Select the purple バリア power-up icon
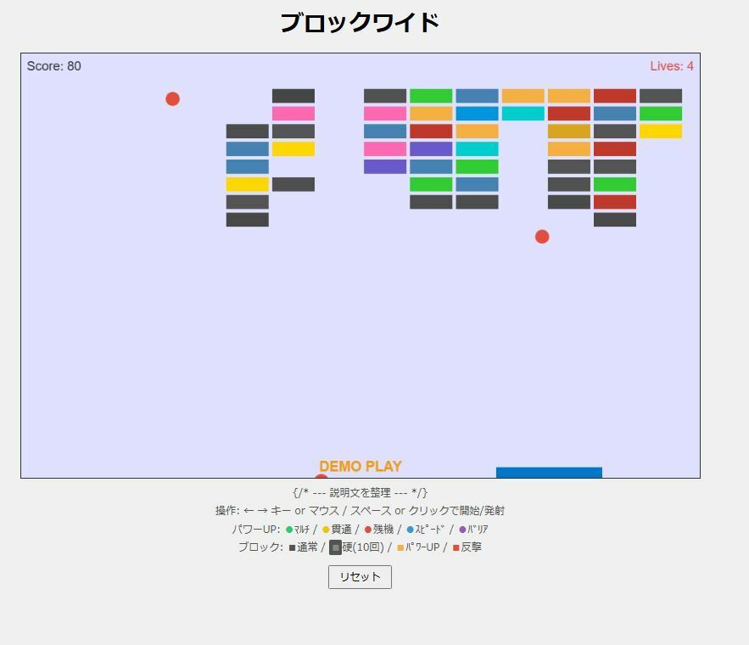Image resolution: width=749 pixels, height=645 pixels. coord(461,530)
